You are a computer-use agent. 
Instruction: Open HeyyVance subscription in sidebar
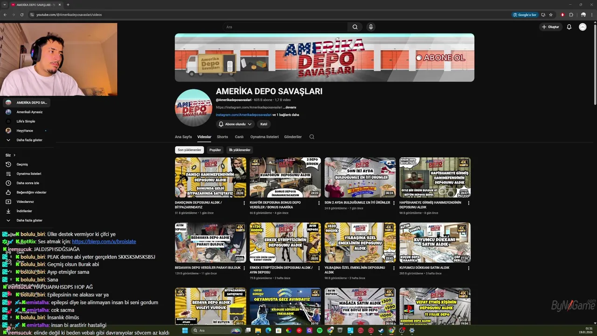[x=26, y=131]
